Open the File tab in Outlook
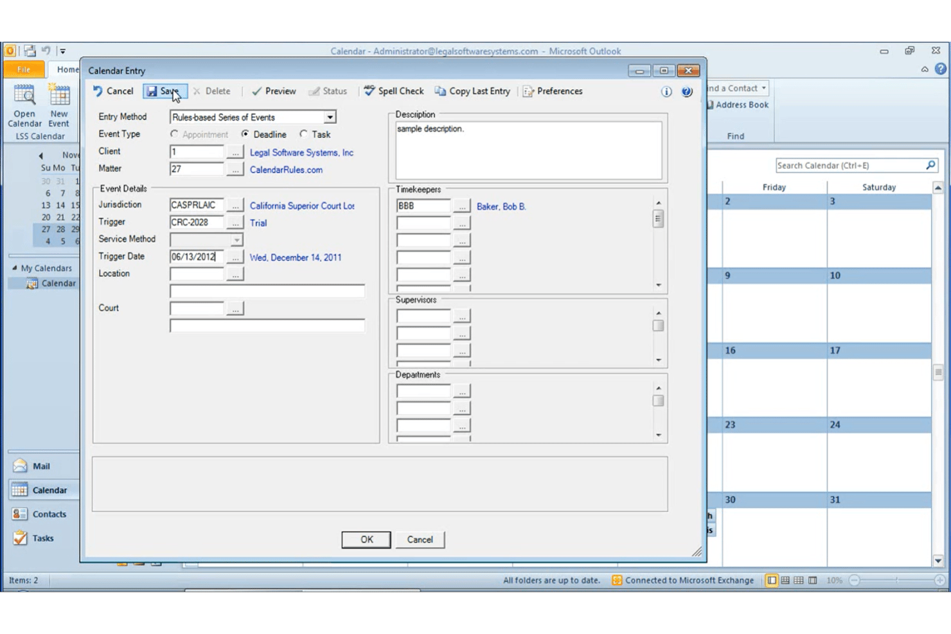 click(x=24, y=69)
